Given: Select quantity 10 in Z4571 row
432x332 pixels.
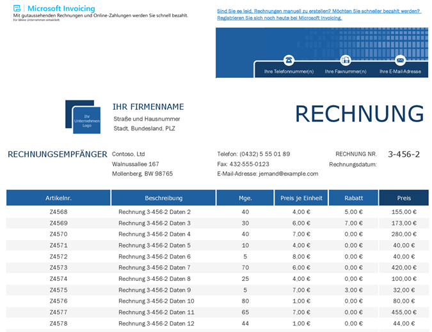Looking at the screenshot, I should tap(245, 245).
